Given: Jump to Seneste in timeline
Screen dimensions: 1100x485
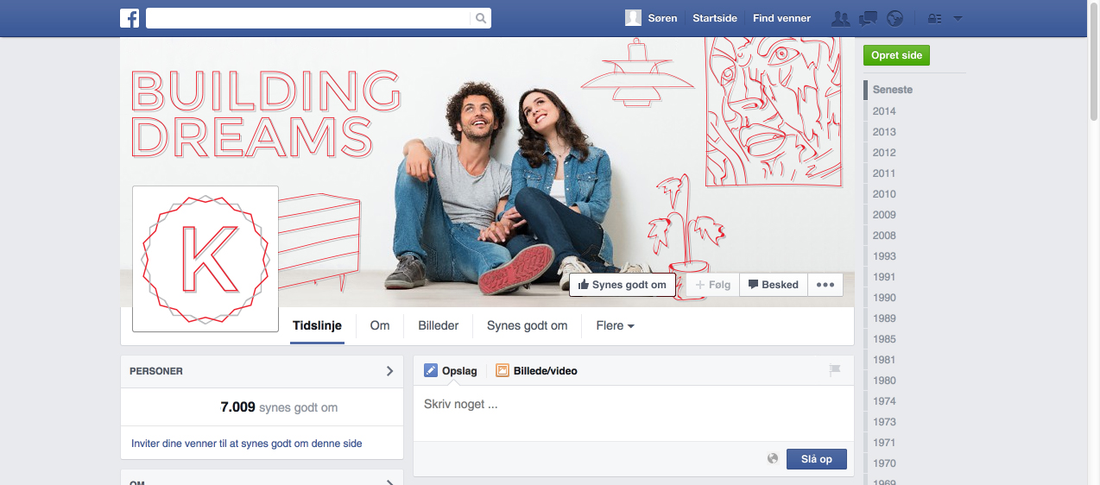Looking at the screenshot, I should (x=892, y=90).
